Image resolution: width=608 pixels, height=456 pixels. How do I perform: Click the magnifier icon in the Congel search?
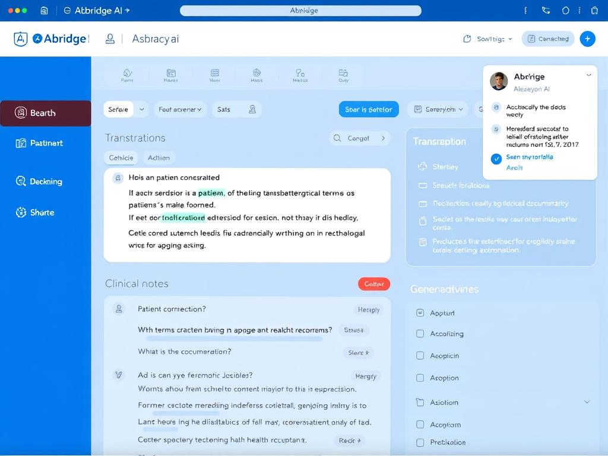(337, 138)
